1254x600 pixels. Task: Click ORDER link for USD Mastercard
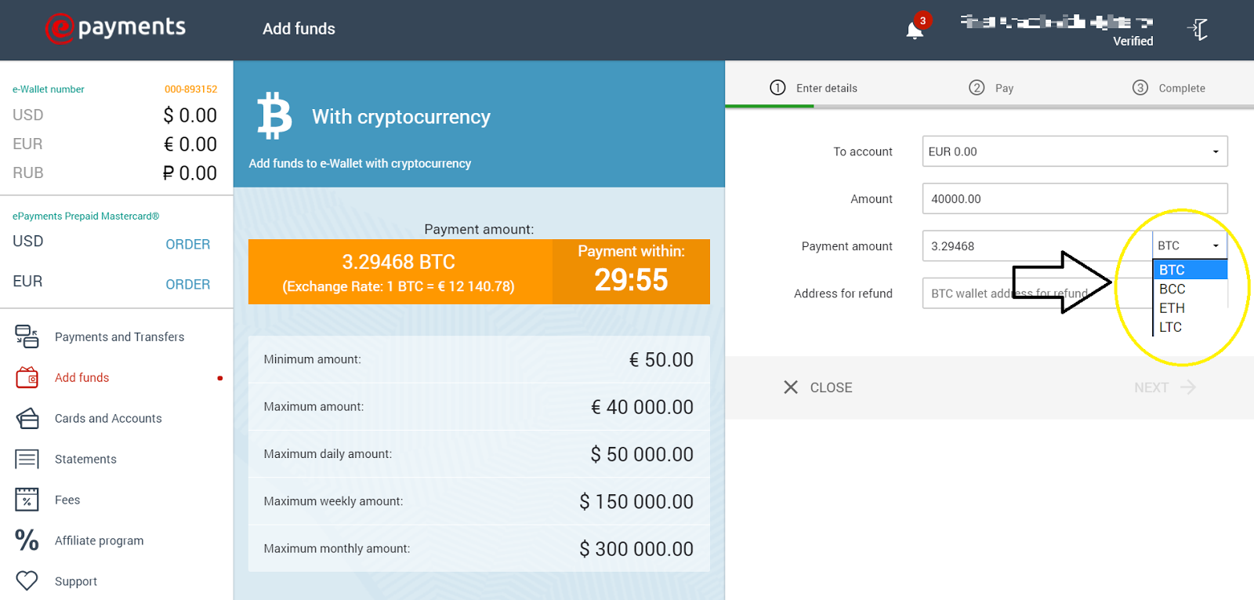click(x=187, y=244)
